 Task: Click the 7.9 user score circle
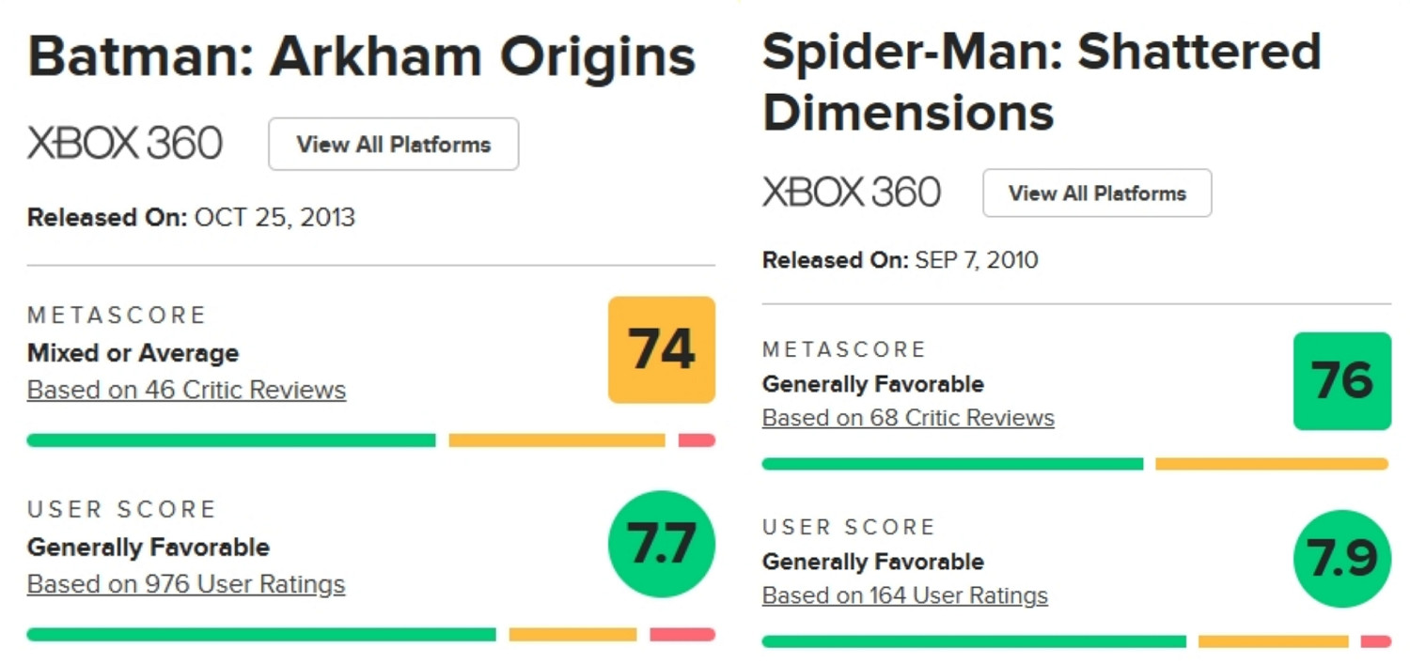(x=1341, y=559)
